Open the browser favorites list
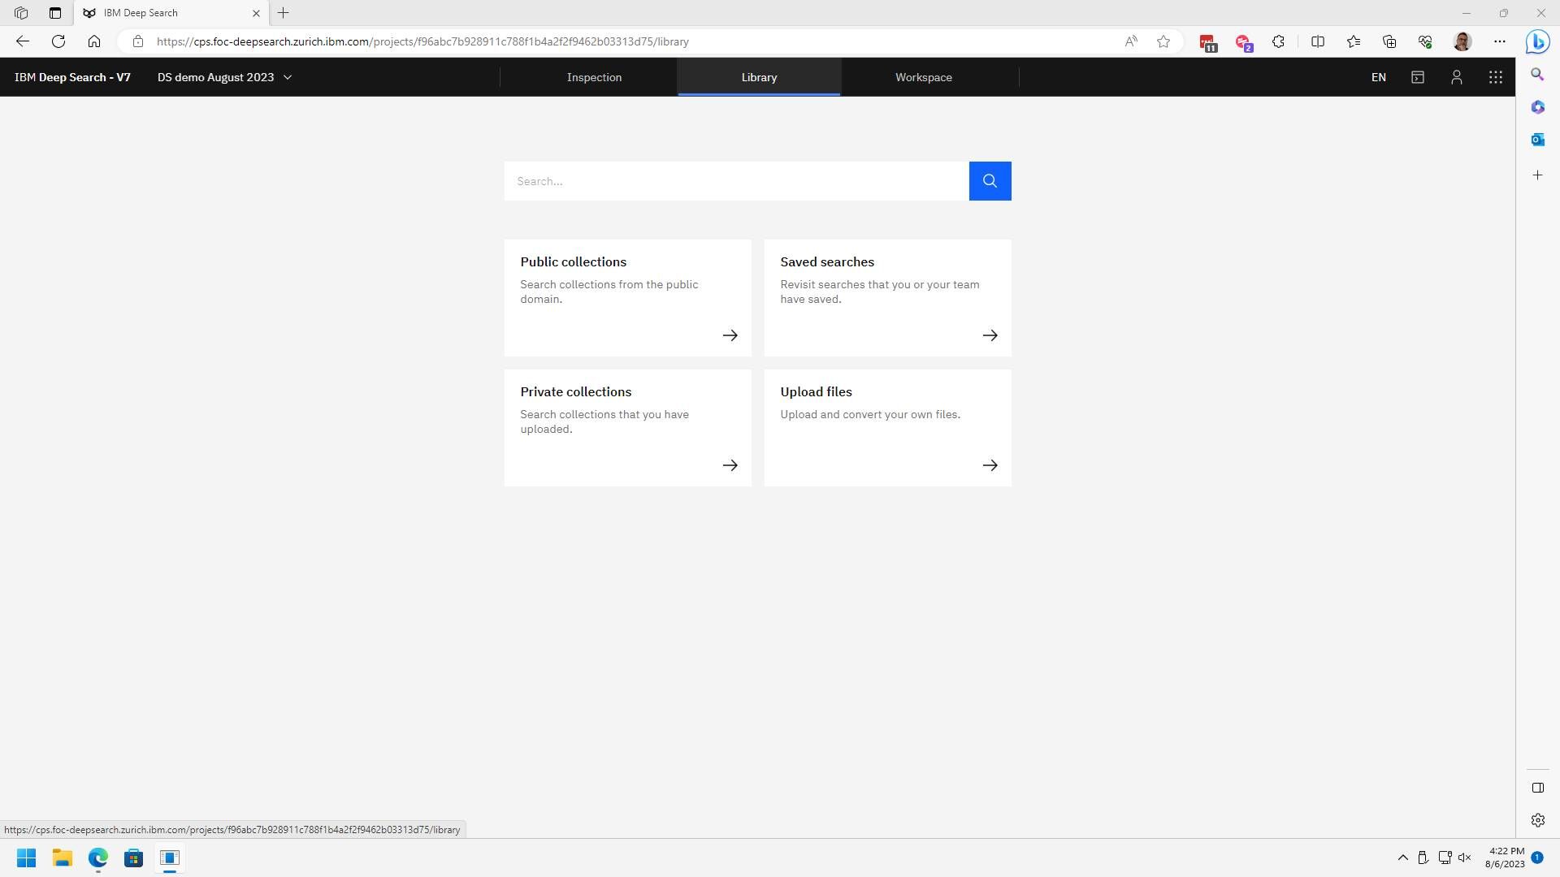 [1354, 41]
